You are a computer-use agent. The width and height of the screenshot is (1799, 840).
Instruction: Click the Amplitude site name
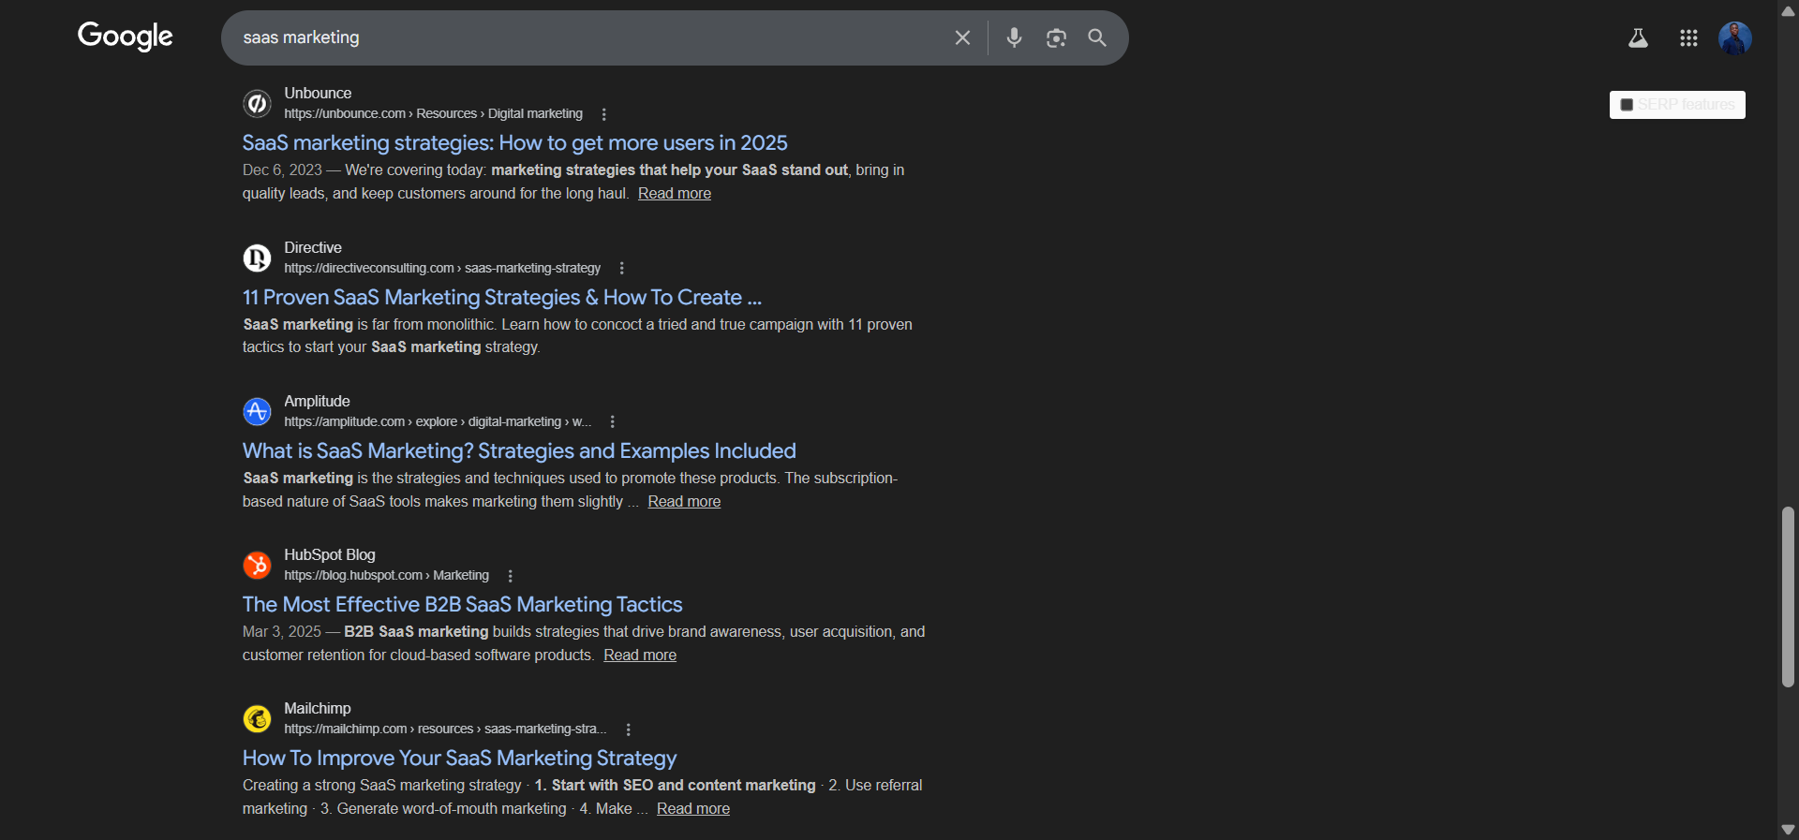(x=317, y=402)
